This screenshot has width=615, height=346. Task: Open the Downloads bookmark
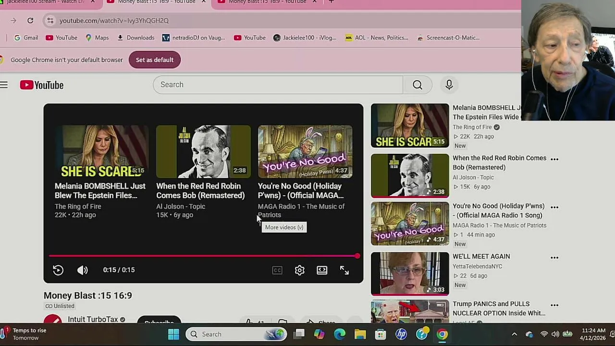click(x=135, y=37)
